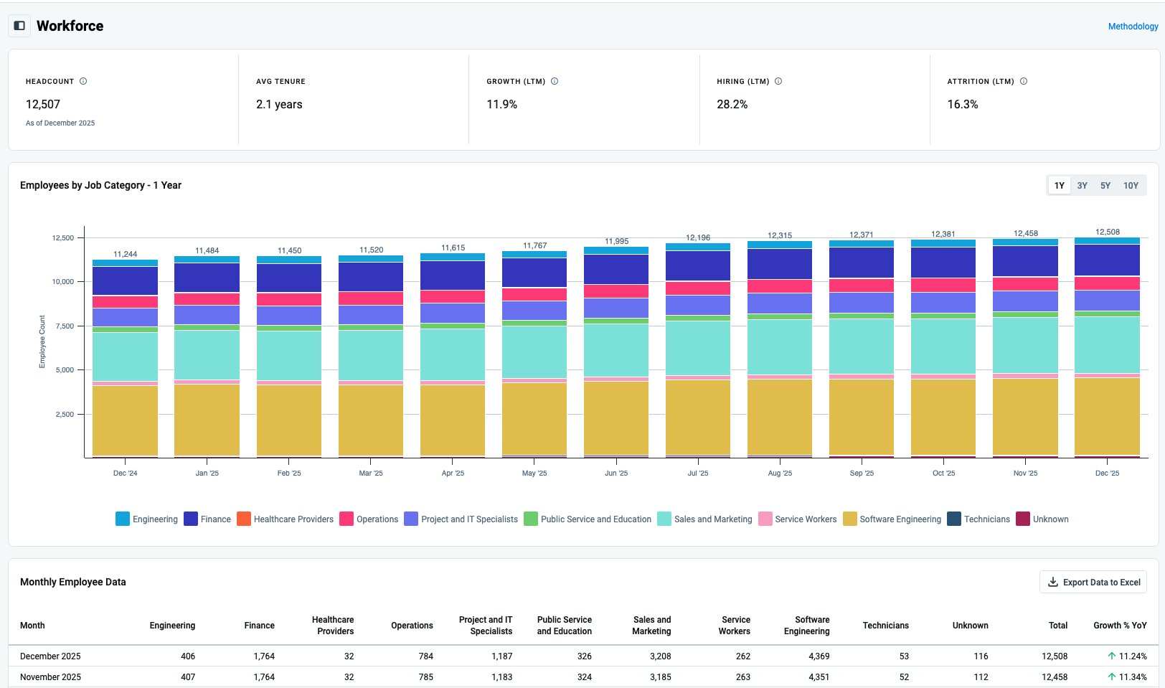Click the Healthcare Providers orange legend swatch
Viewport: 1165px width, 688px height.
coord(244,519)
